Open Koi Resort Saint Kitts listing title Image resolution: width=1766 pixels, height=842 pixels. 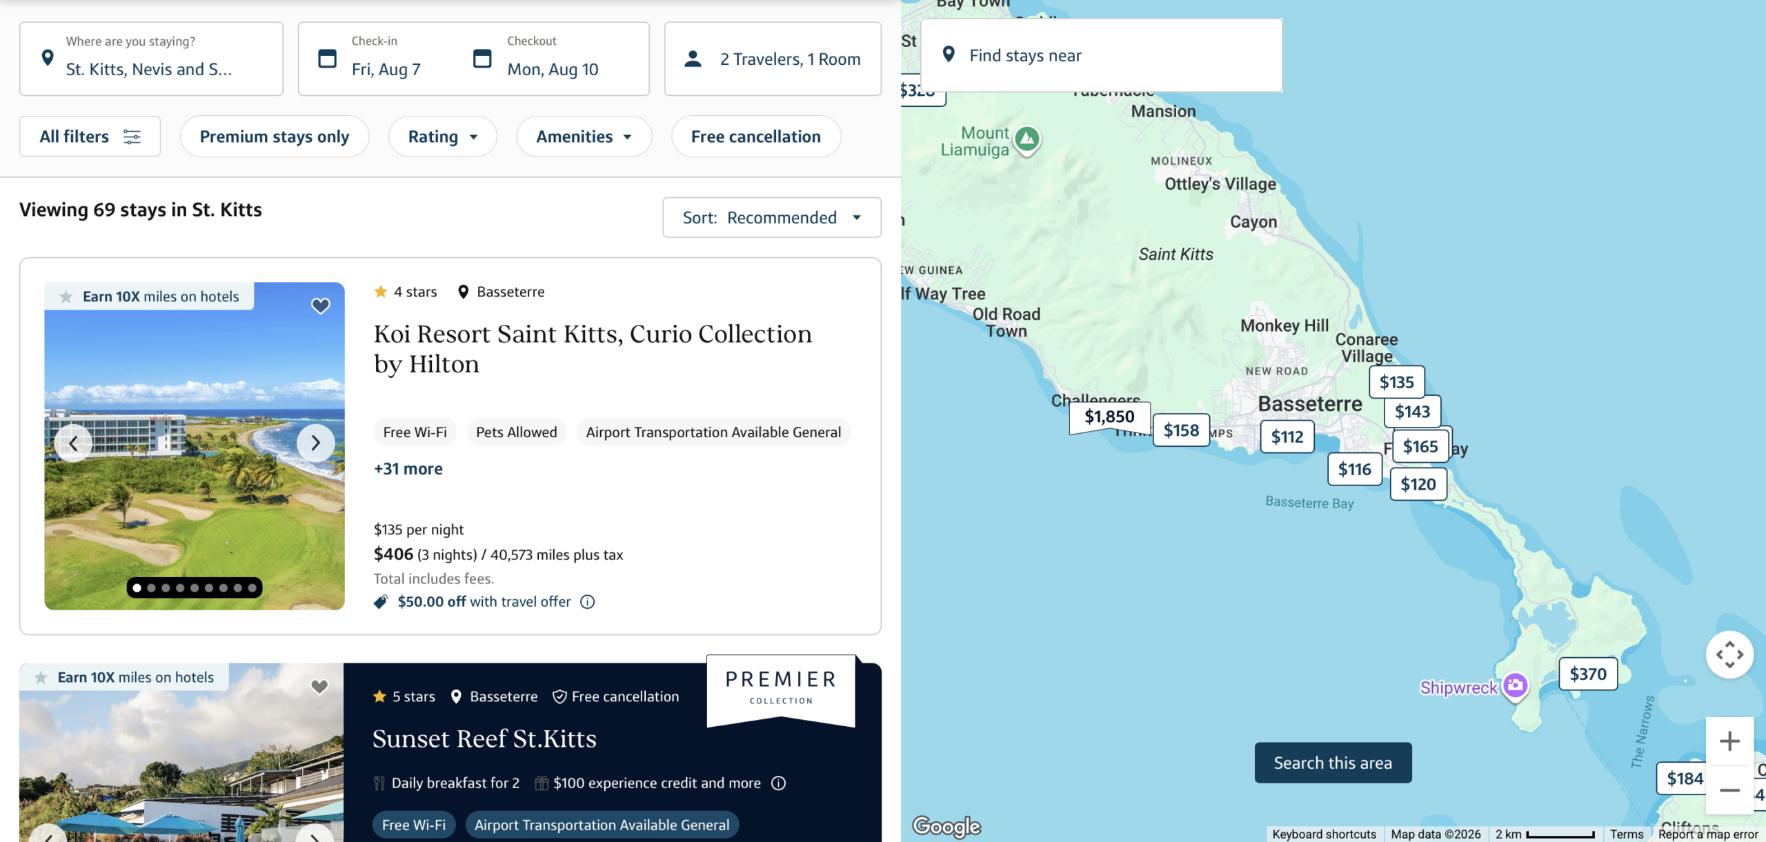pyautogui.click(x=593, y=349)
